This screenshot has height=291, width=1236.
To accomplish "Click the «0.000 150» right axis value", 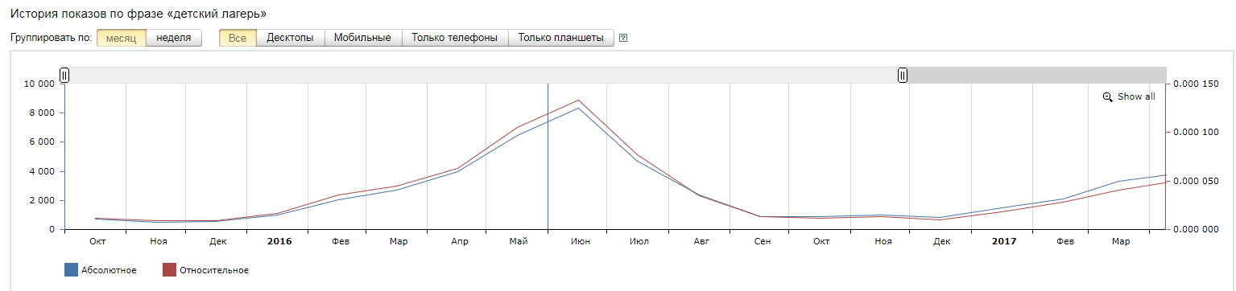I will coord(1197,84).
